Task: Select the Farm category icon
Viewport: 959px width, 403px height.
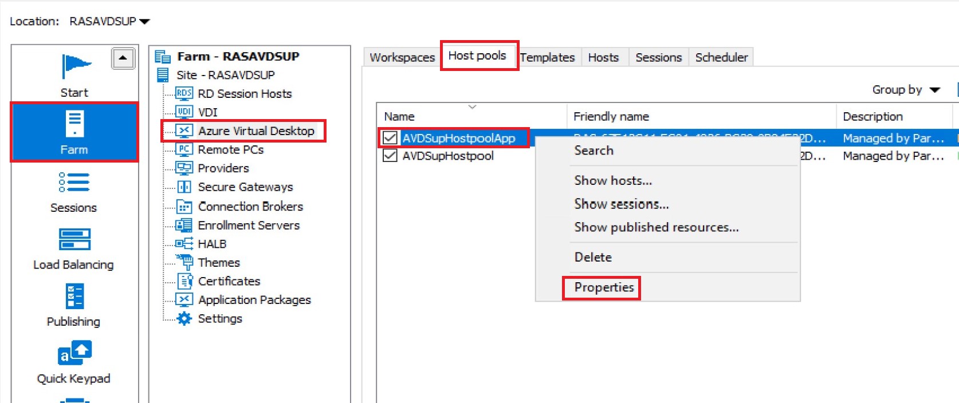Action: point(74,124)
